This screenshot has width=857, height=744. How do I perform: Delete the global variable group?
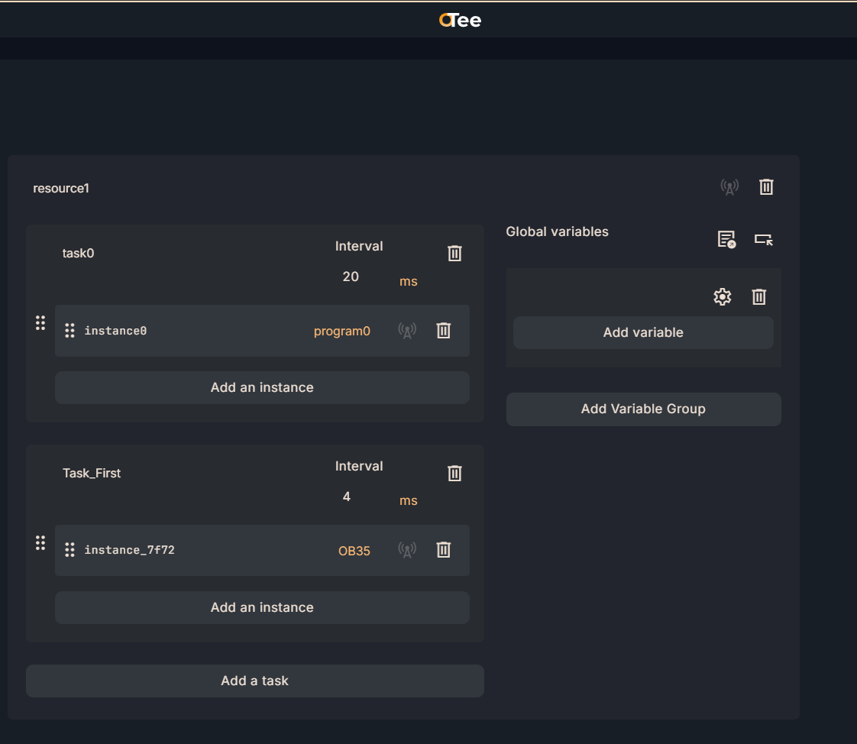pos(758,297)
